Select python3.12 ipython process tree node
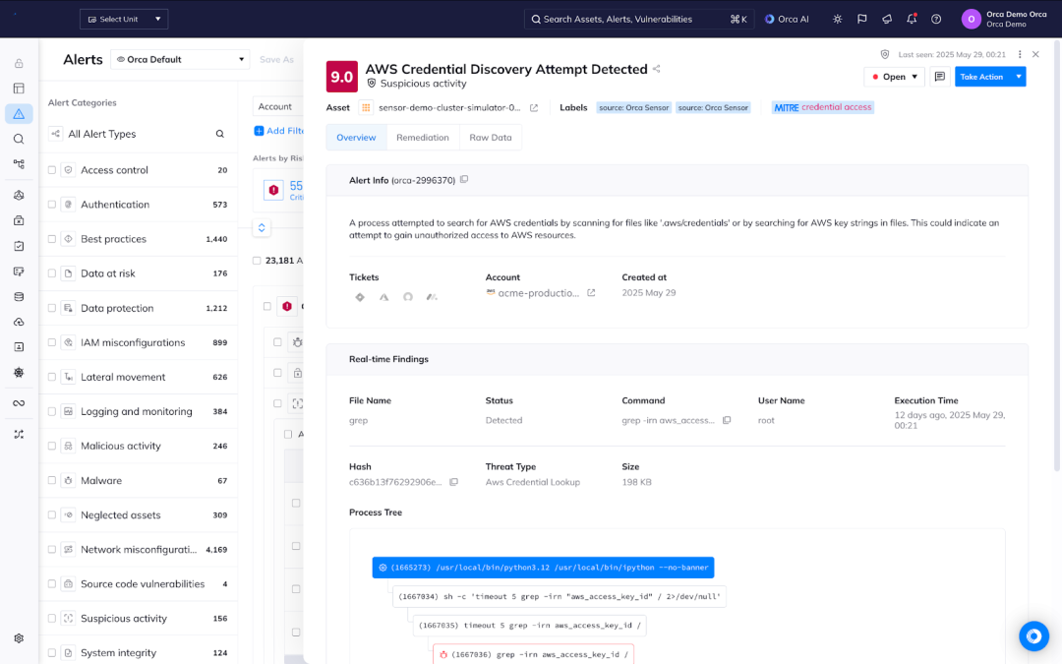The height and width of the screenshot is (664, 1062). pos(543,568)
